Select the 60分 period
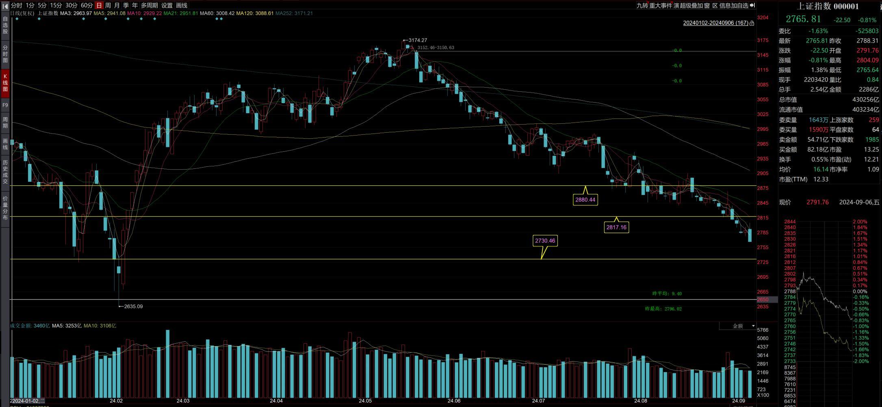This screenshot has height=407, width=882. 87,5
